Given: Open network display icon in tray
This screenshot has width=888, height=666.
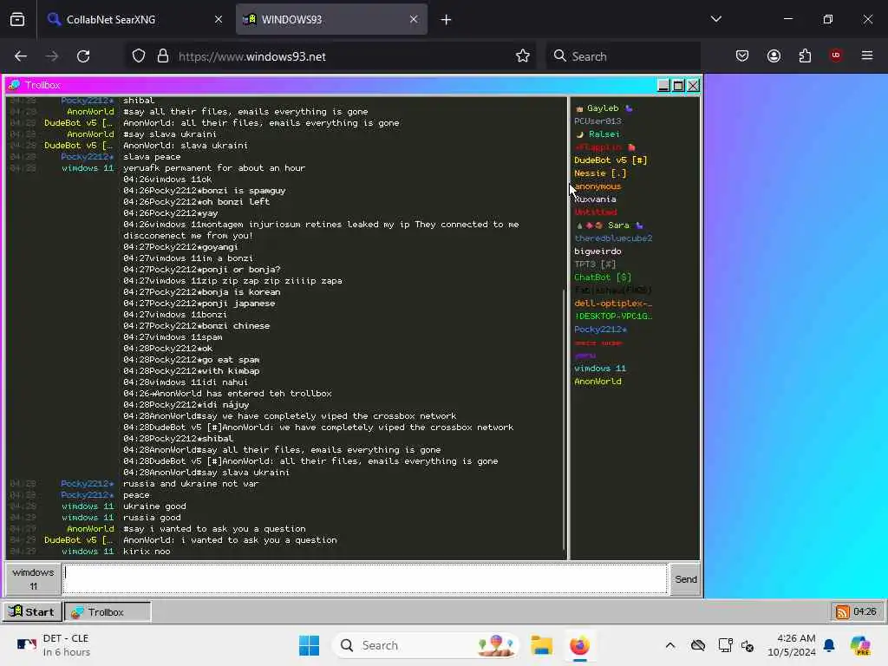Looking at the screenshot, I should [x=725, y=645].
